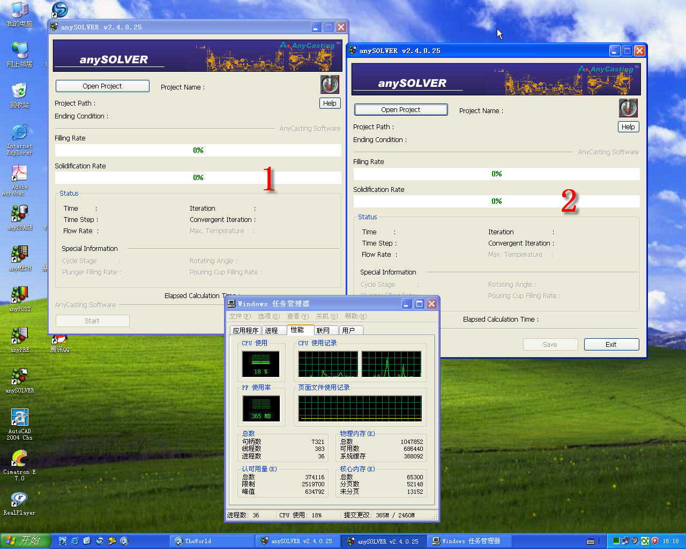Screen dimensions: 686x549
Task: Open the anyPRE desktop shortcut
Action: click(x=20, y=339)
